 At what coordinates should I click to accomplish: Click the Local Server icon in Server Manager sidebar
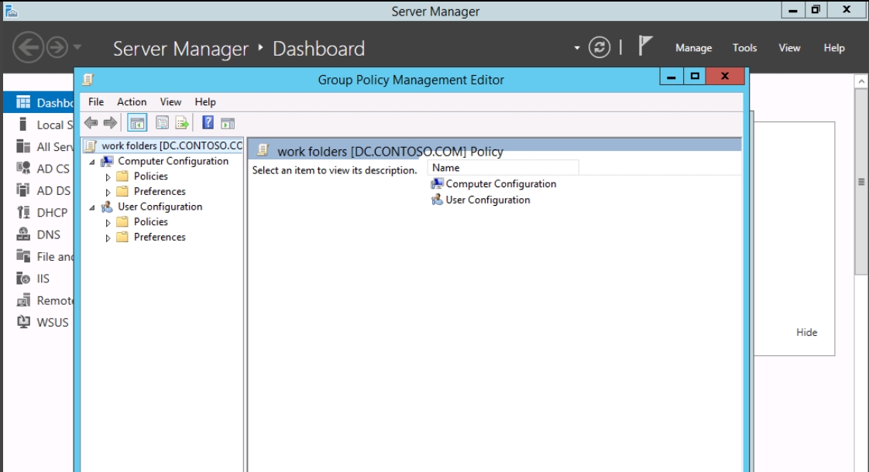[x=23, y=125]
